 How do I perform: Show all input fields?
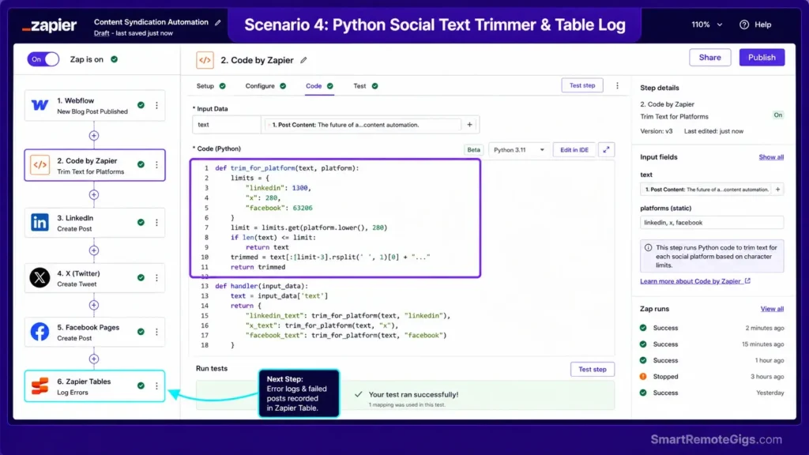(771, 157)
